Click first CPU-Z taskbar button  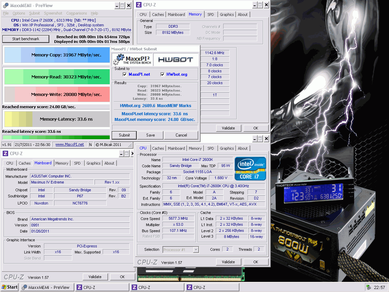(x=102, y=287)
